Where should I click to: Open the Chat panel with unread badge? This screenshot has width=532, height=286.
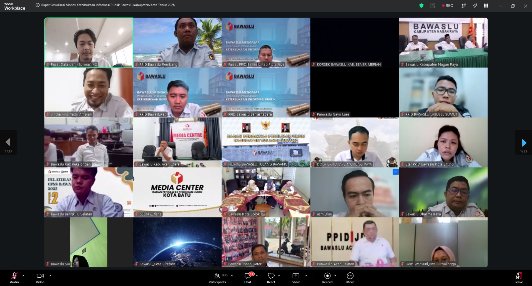248,278
